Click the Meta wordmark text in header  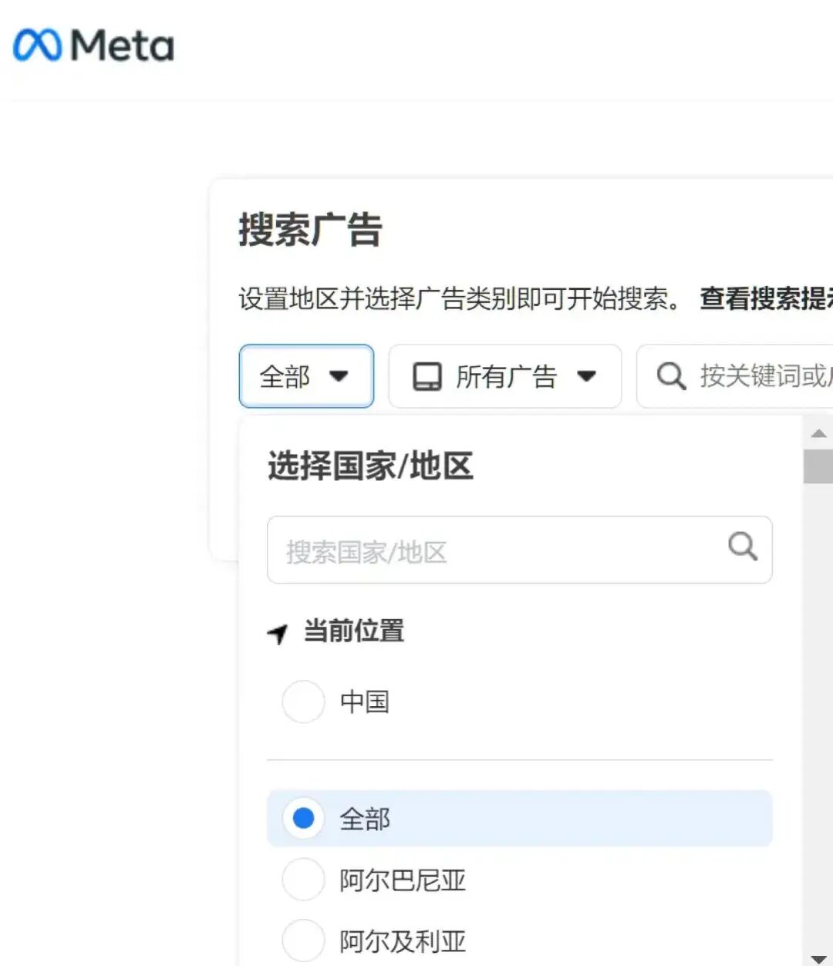click(x=123, y=45)
